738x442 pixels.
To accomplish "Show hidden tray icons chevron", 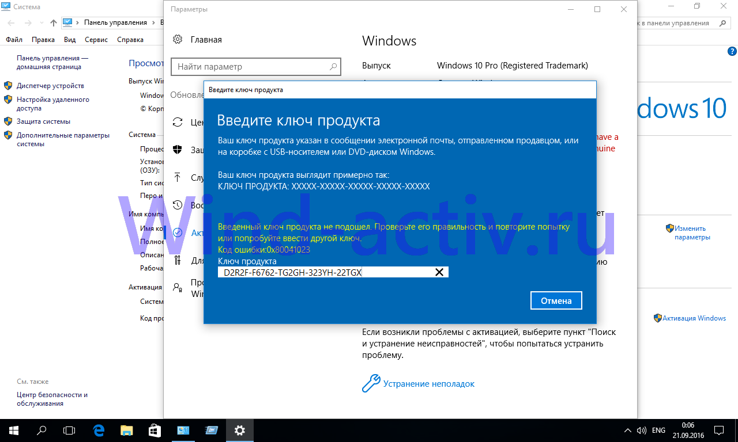I will pos(628,430).
